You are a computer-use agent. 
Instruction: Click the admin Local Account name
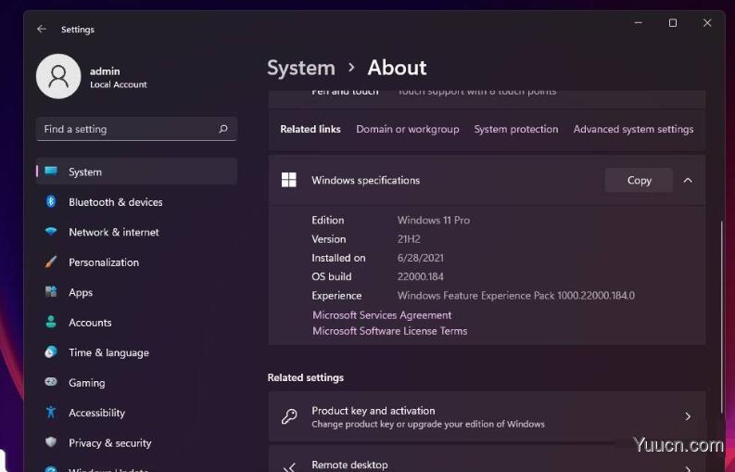point(118,77)
